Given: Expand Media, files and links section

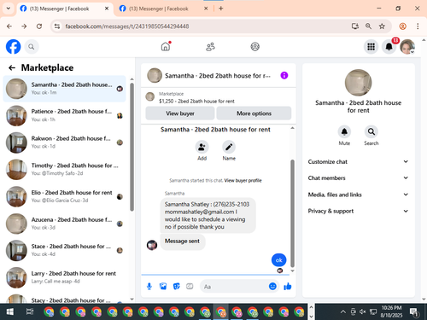Looking at the screenshot, I should [358, 195].
